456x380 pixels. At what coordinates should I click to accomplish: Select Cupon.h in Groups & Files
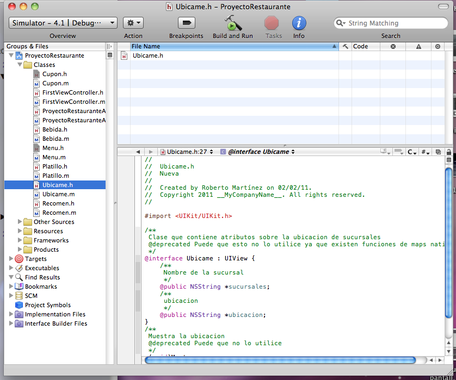[54, 74]
